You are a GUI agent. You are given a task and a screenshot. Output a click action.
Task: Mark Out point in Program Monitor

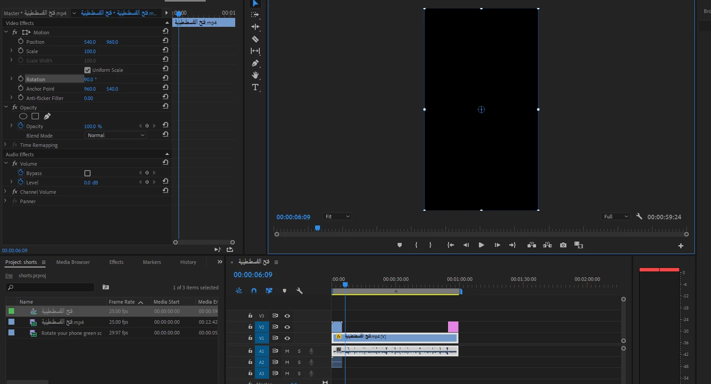pyautogui.click(x=430, y=245)
